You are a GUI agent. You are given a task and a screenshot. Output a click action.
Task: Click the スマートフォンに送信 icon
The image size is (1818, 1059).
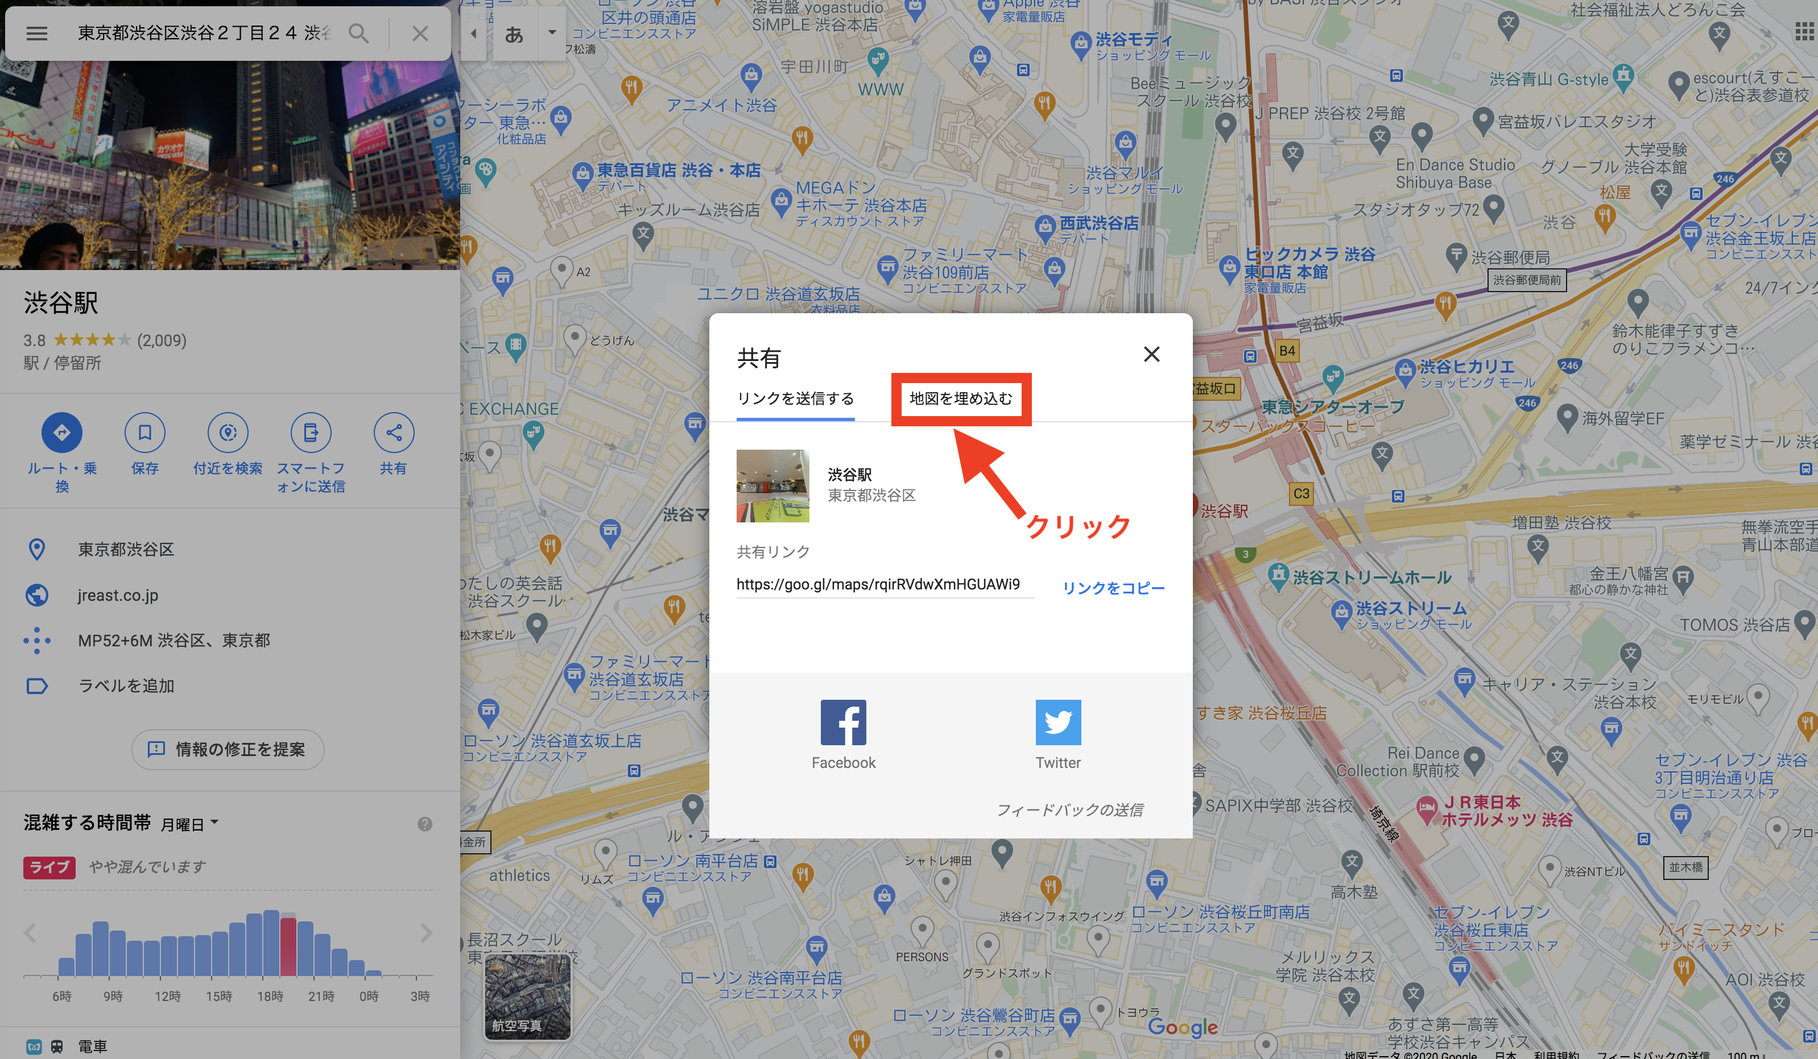click(311, 433)
